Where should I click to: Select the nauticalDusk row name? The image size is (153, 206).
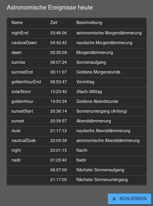pos(24,140)
